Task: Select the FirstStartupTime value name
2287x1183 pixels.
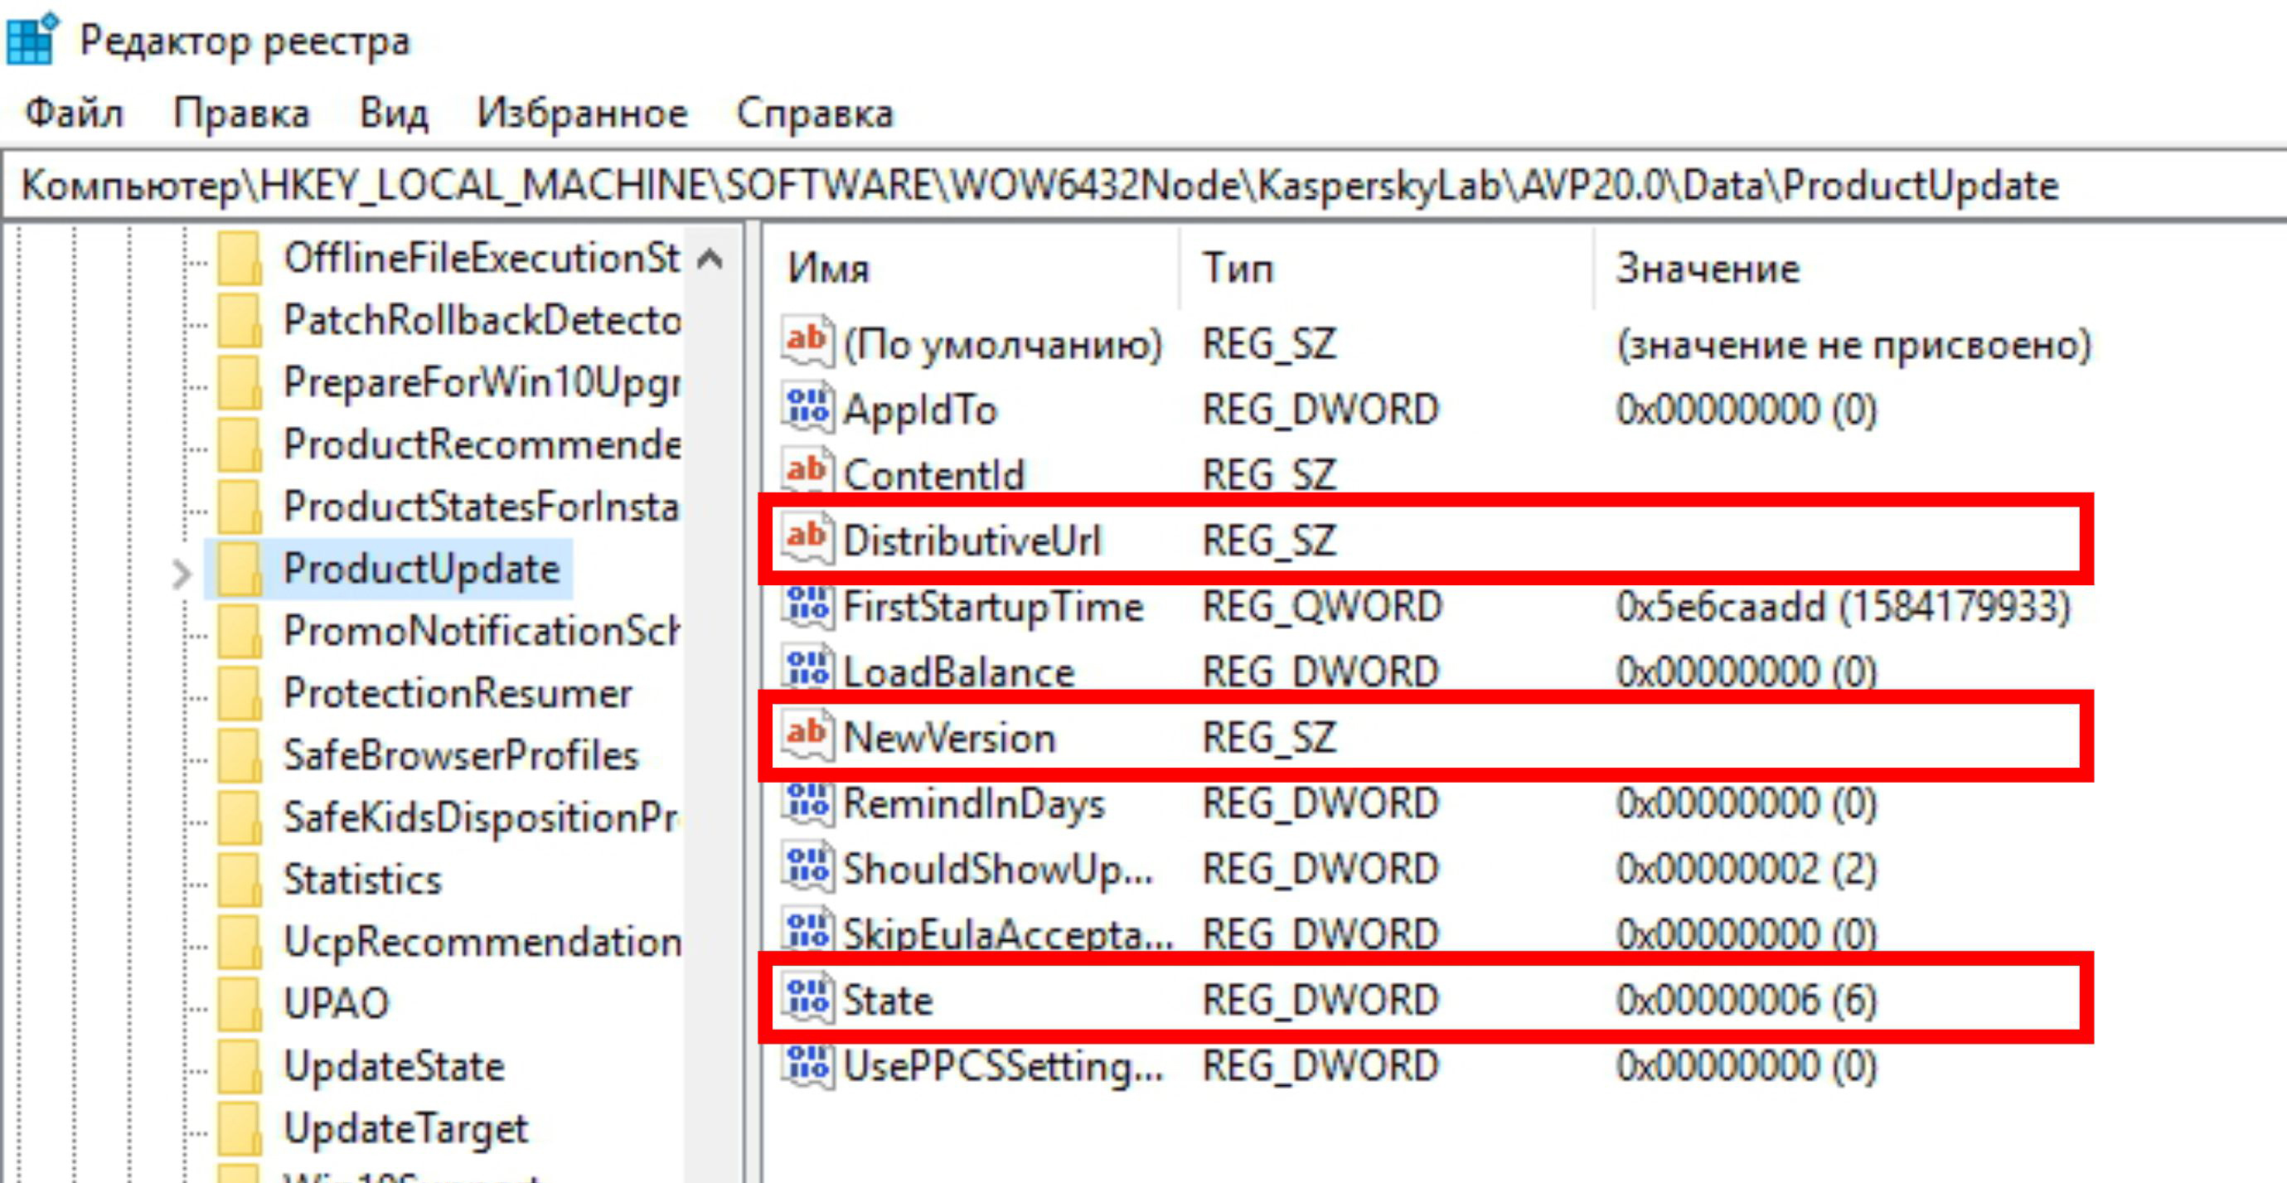Action: [x=992, y=607]
